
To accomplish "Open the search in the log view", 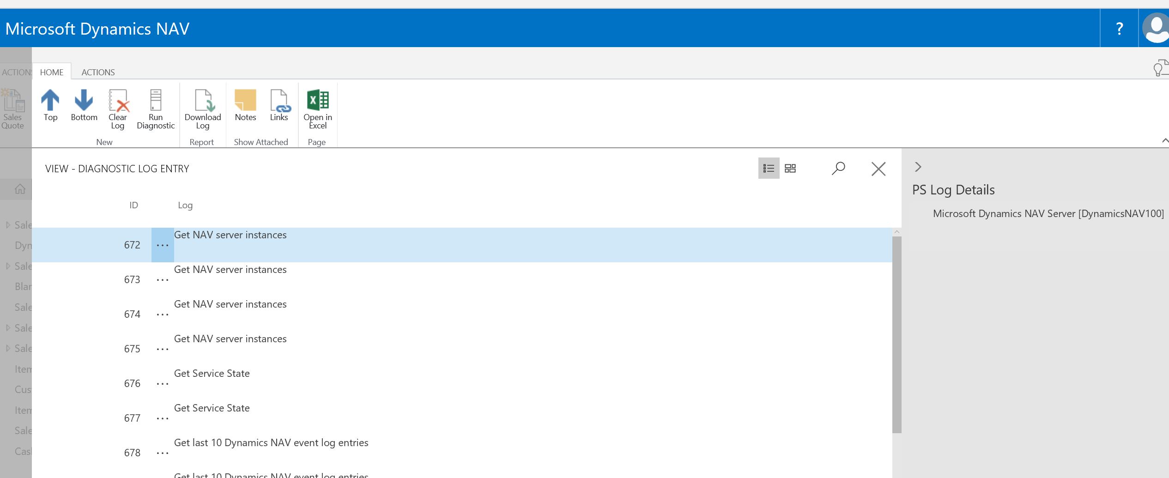I will [838, 168].
